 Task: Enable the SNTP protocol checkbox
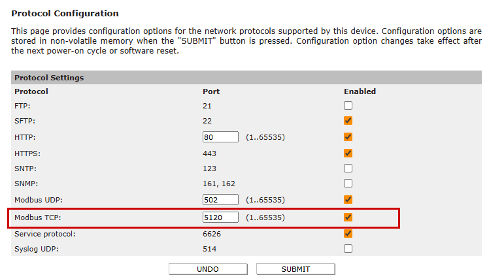[x=348, y=168]
